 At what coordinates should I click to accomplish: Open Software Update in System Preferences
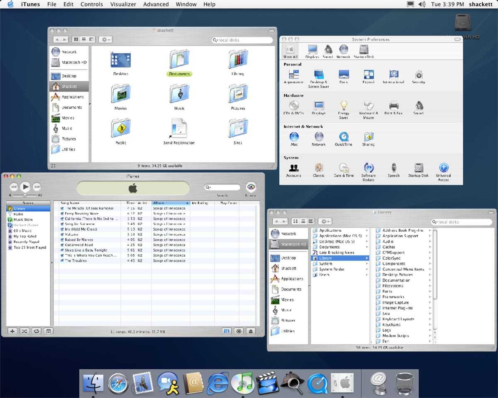368,168
